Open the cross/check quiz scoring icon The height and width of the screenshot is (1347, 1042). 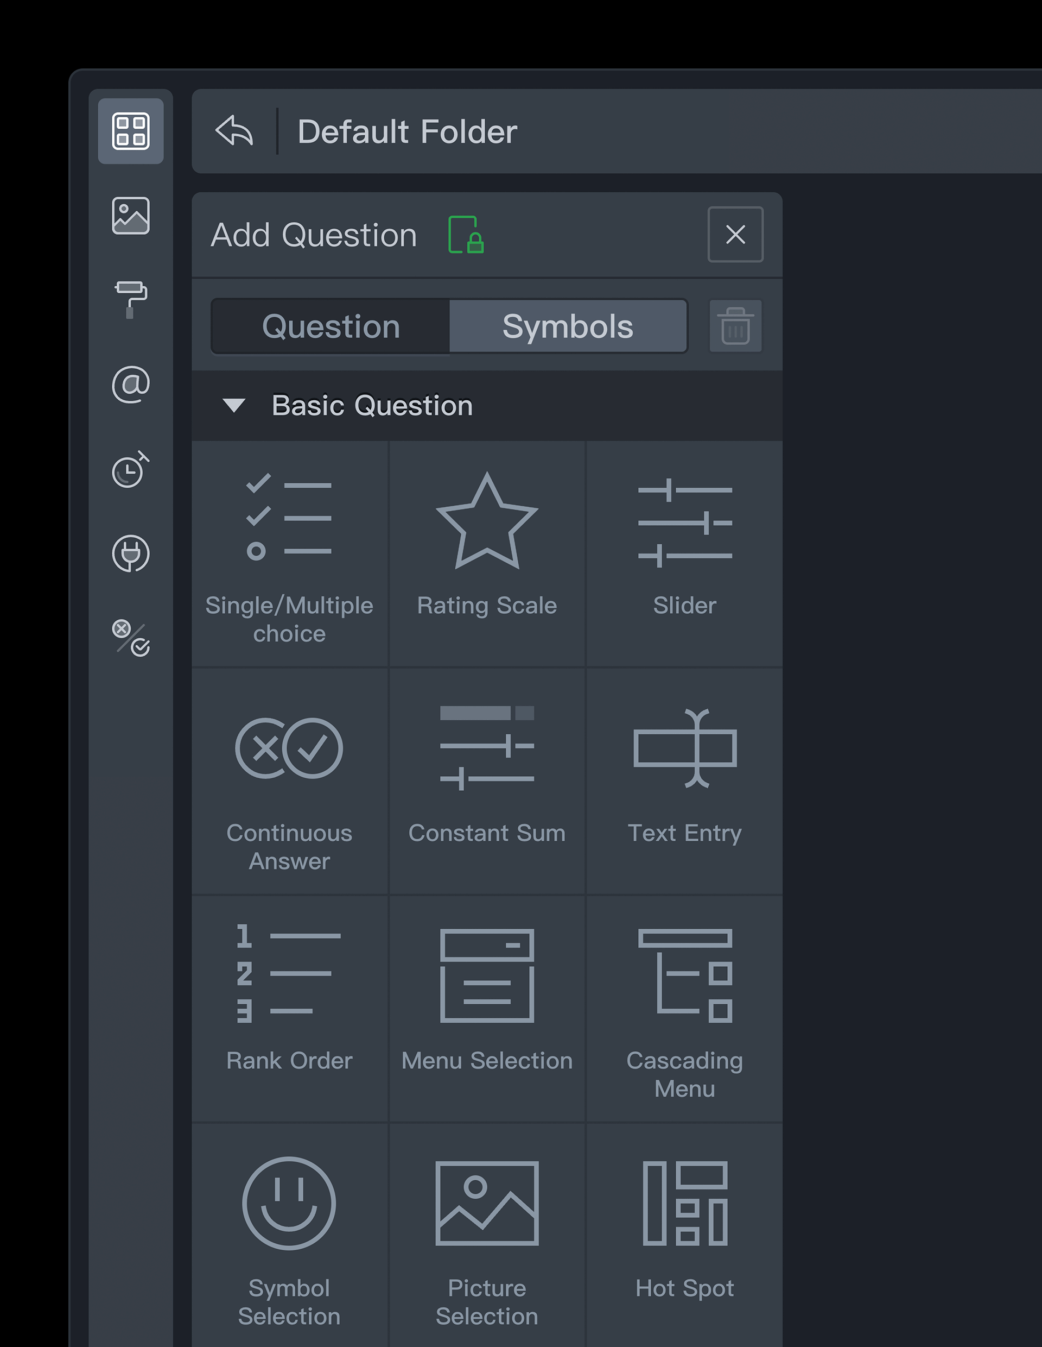(131, 638)
